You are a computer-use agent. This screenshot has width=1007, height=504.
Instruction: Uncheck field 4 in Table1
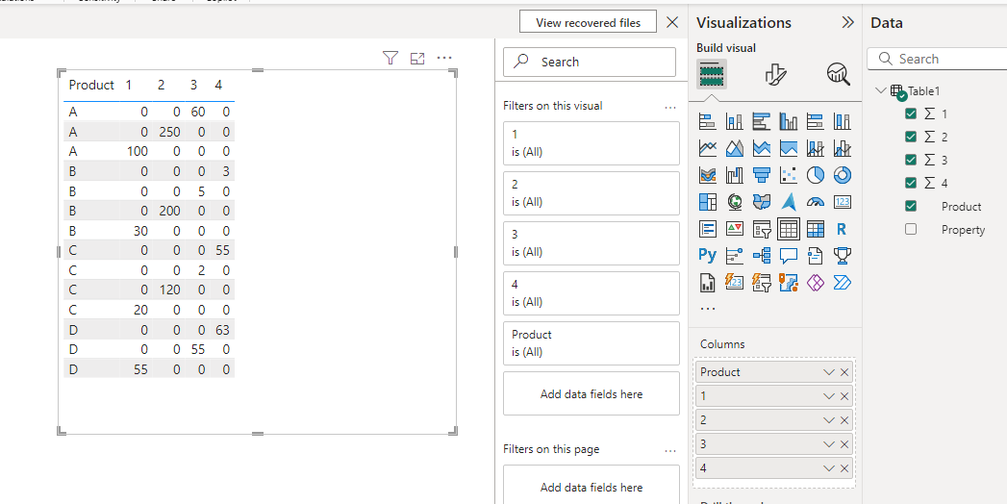[911, 183]
